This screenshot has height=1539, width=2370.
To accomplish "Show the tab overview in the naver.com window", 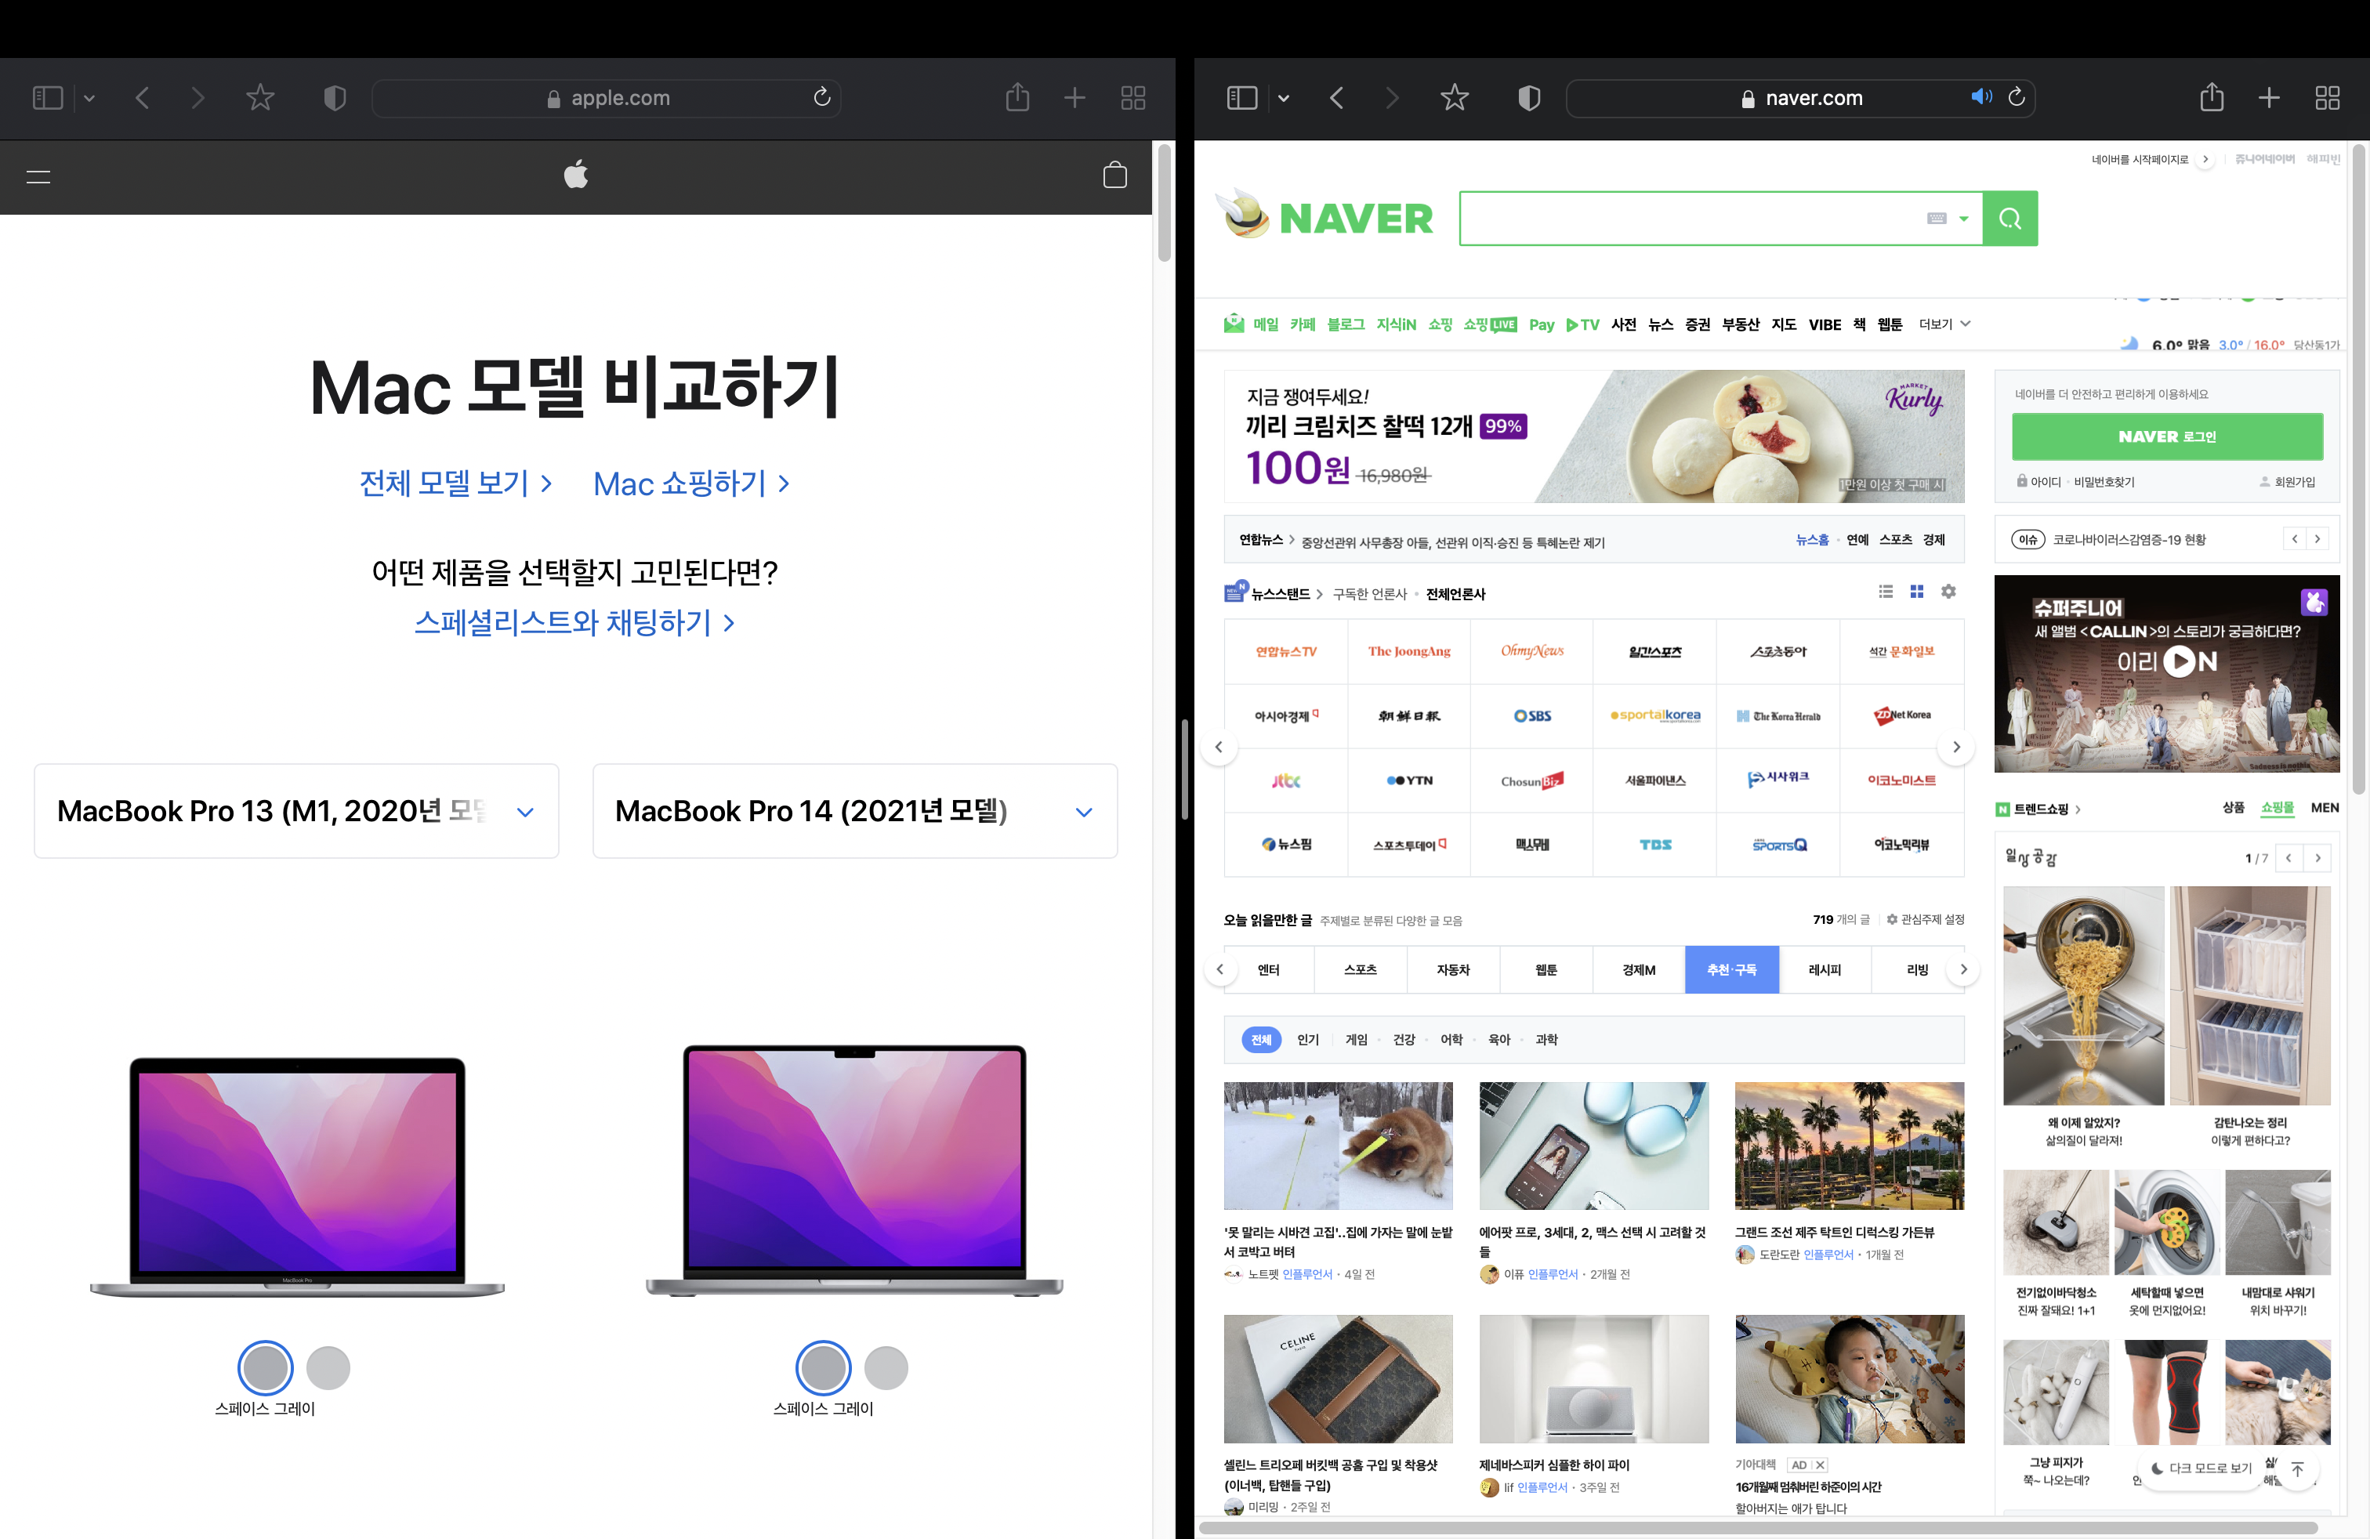I will click(x=2327, y=97).
